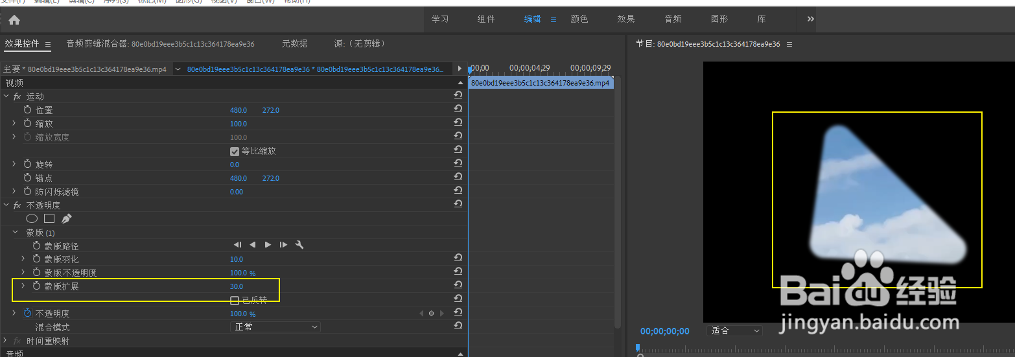Switch to the 学习 workspace
Image resolution: width=1015 pixels, height=357 pixels.
point(440,19)
